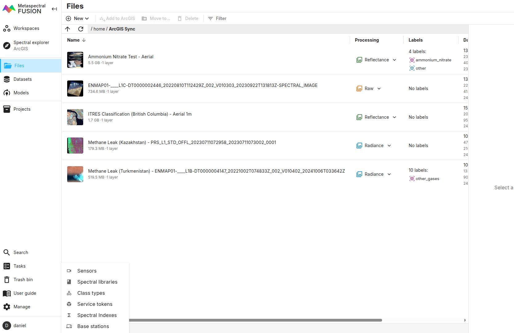This screenshot has height=333, width=514.
Task: Select Sensors from the Manage menu
Action: coord(87,271)
